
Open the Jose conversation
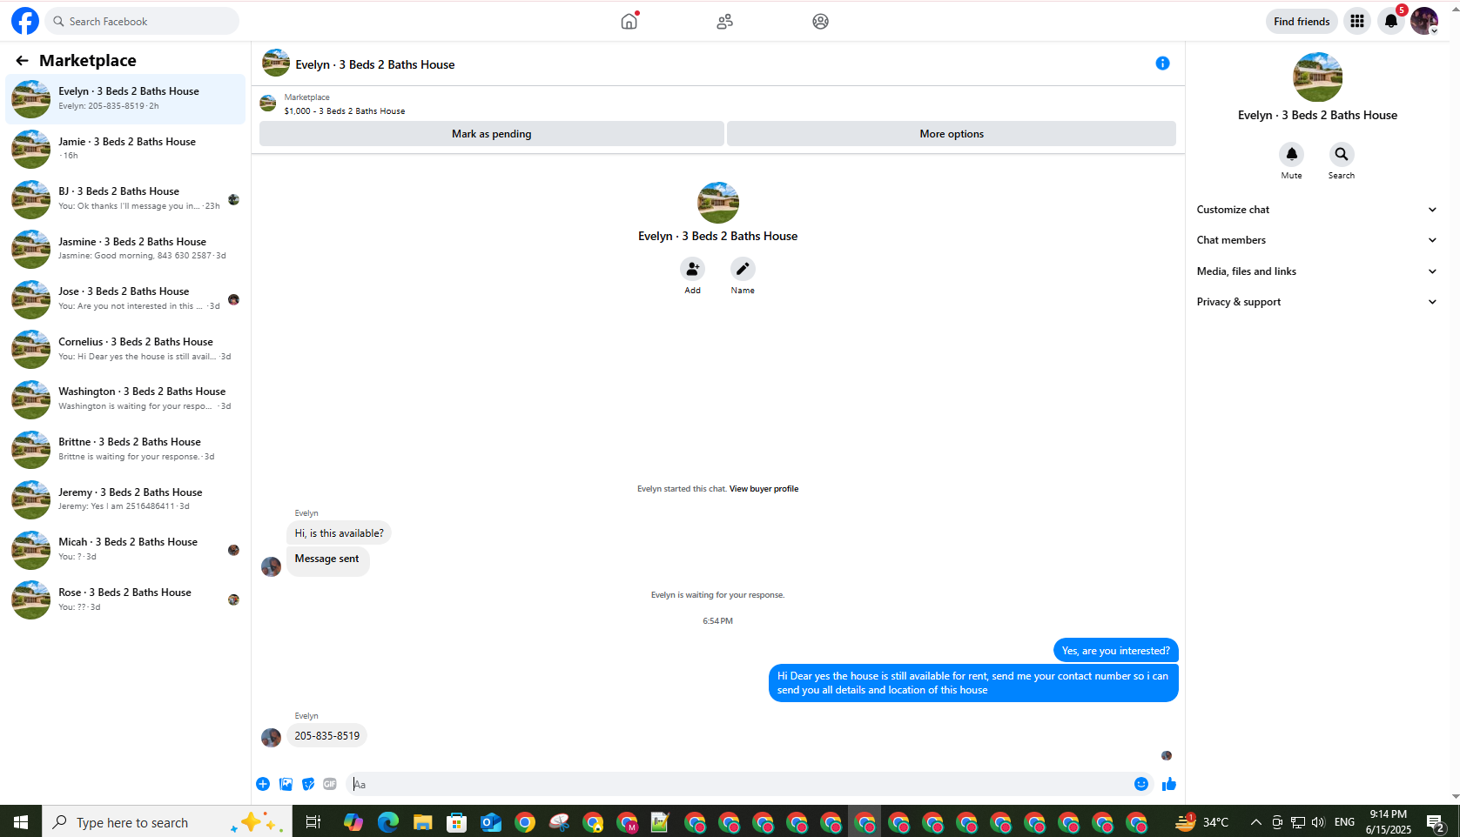[126, 299]
